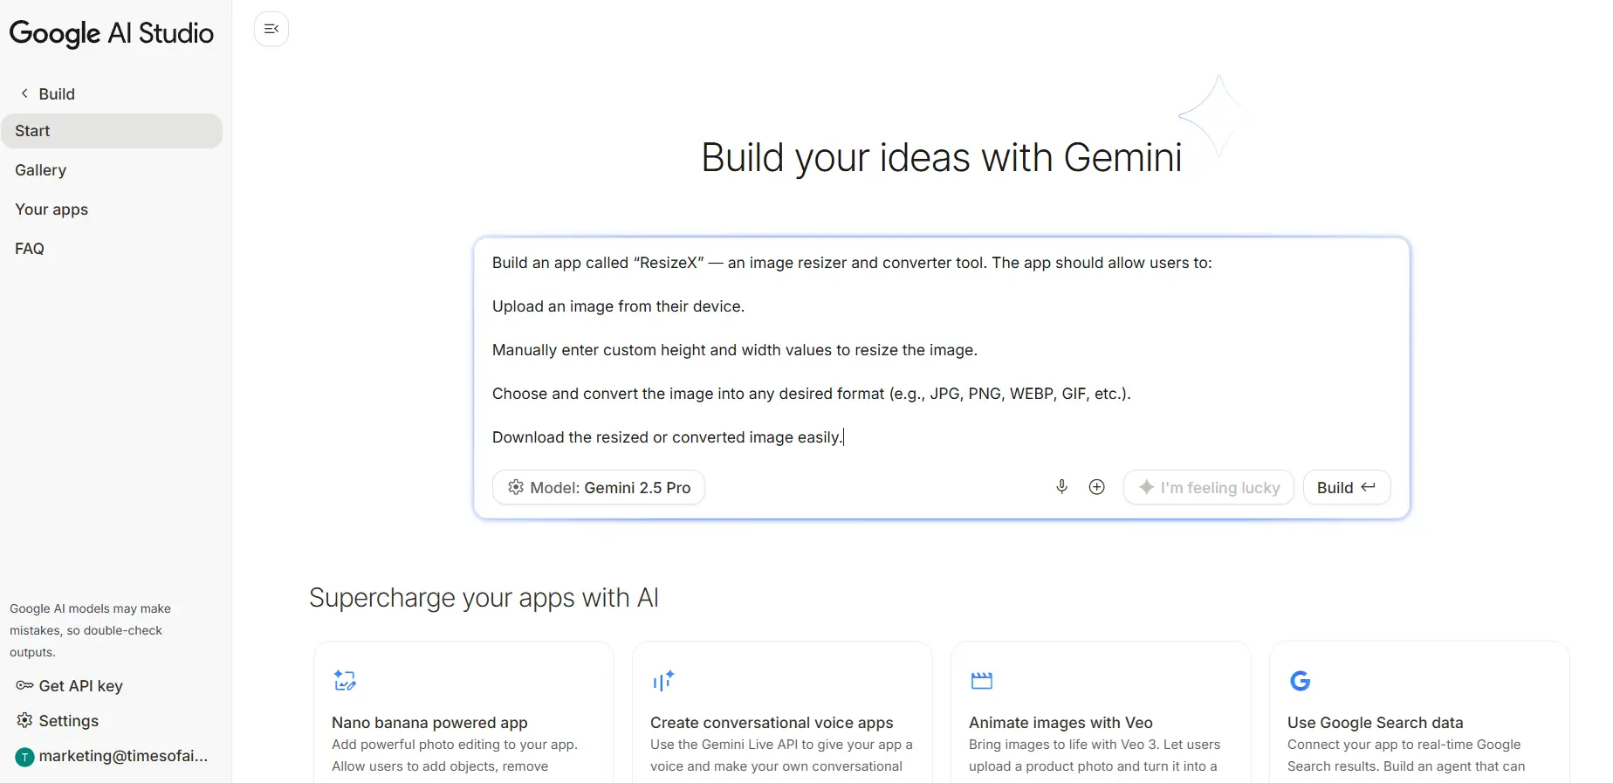Click the Google G icon on Search data card
The image size is (1613, 783).
pyautogui.click(x=1300, y=682)
